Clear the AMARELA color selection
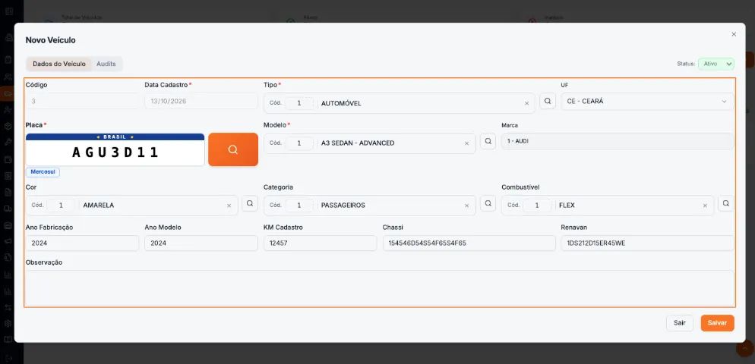Image resolution: width=755 pixels, height=364 pixels. [x=229, y=206]
